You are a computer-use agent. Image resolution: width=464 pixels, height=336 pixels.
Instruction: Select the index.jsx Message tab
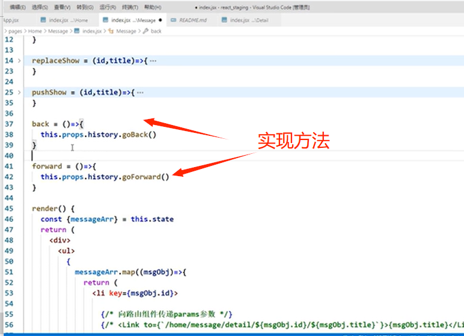tap(132, 20)
